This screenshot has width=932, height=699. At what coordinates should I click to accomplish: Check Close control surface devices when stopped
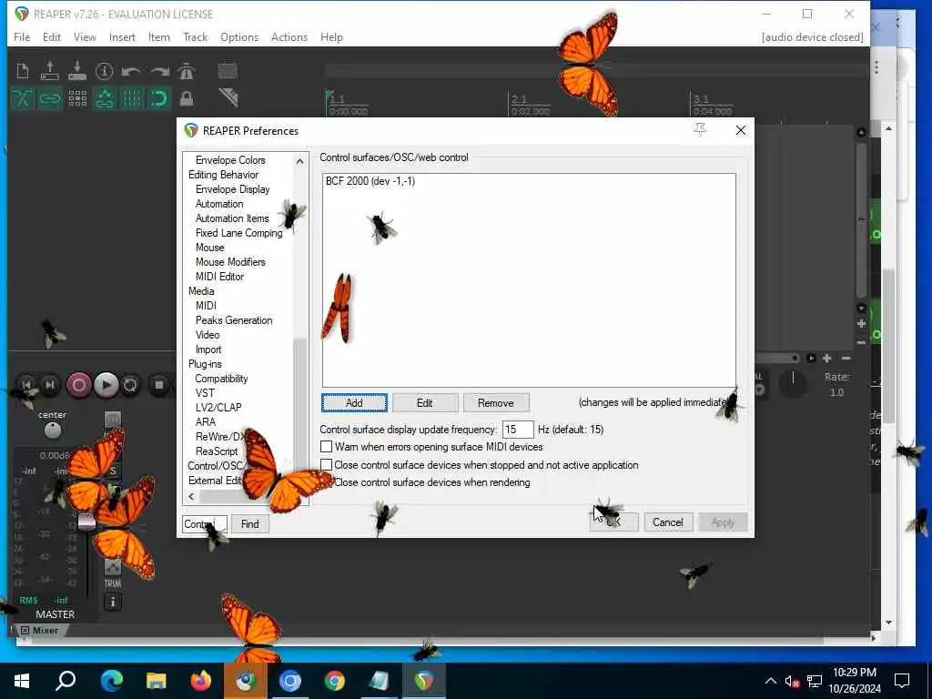click(x=327, y=464)
